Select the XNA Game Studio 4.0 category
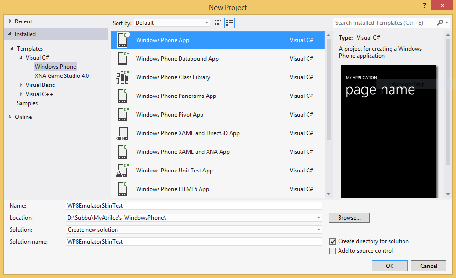Screen dimensions: 456x278 (x=62, y=75)
